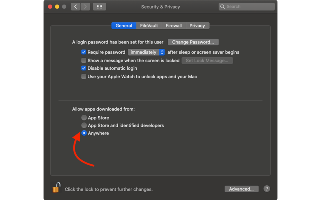The height and width of the screenshot is (200, 321).
Task: Click the yellow minimize window button
Action: pos(57,7)
